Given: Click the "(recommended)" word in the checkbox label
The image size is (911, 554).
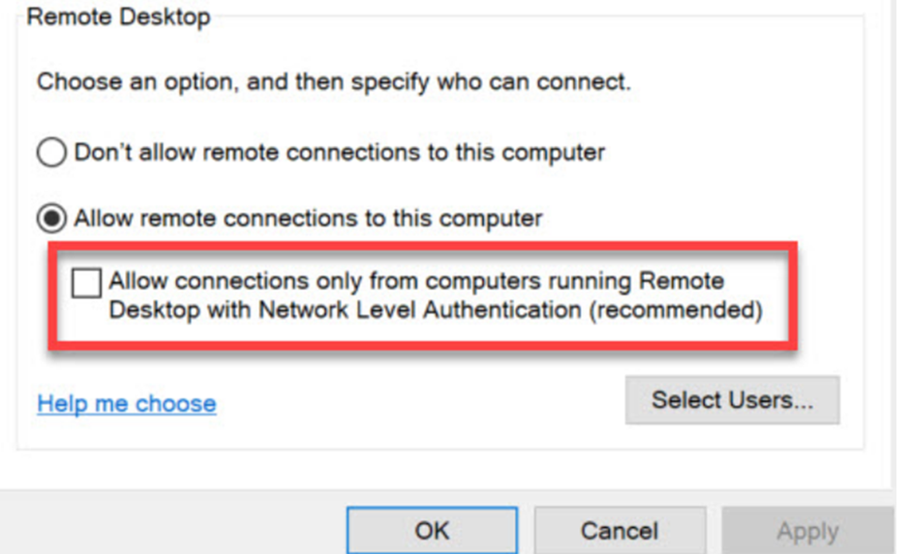Looking at the screenshot, I should pos(676,310).
